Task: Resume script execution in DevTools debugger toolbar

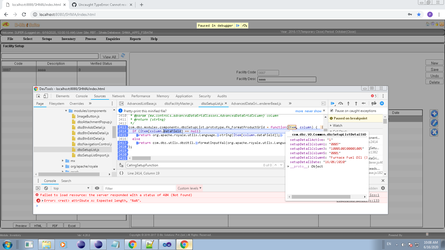Action: click(332, 103)
